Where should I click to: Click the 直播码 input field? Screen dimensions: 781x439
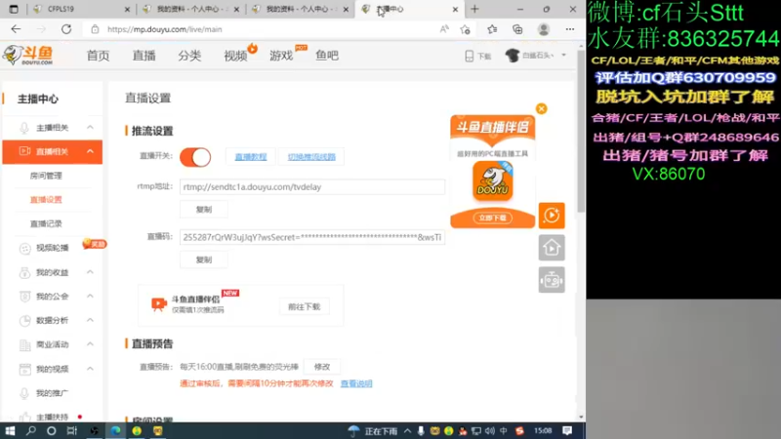(312, 237)
